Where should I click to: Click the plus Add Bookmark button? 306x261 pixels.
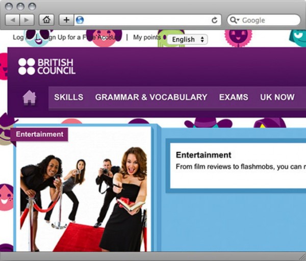click(x=66, y=20)
